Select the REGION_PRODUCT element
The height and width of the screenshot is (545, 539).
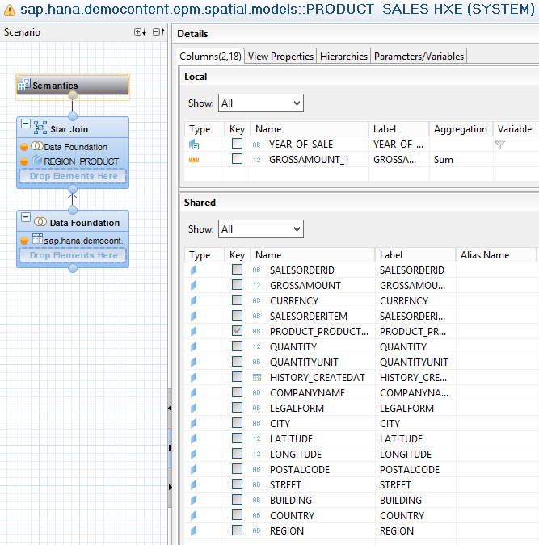pos(81,161)
